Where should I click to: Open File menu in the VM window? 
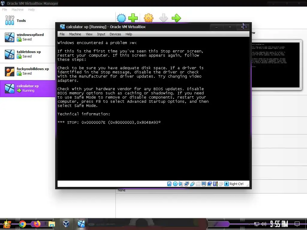(62, 34)
